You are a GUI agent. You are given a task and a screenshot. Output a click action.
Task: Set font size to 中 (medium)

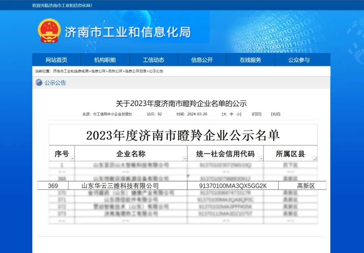(x=232, y=114)
